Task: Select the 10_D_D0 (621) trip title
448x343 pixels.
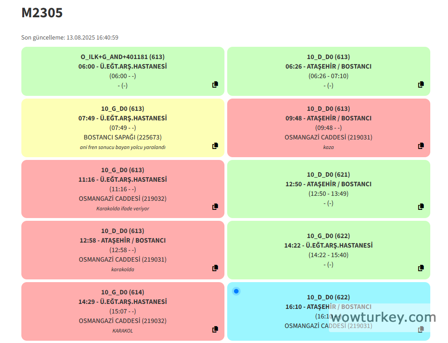Action: pos(329,174)
